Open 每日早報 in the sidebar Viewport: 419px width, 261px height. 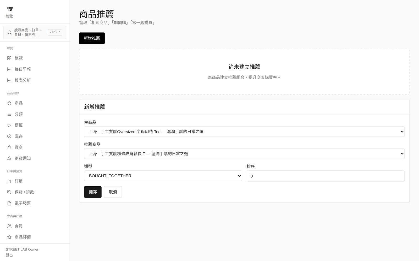coord(35,69)
